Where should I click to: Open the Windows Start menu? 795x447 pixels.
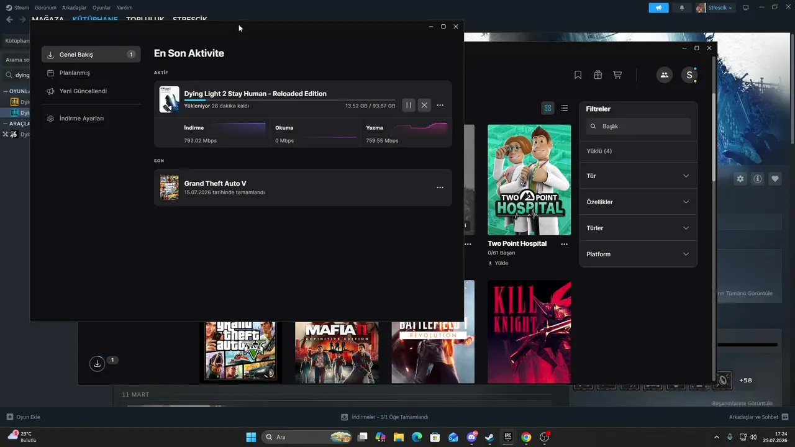pyautogui.click(x=251, y=437)
